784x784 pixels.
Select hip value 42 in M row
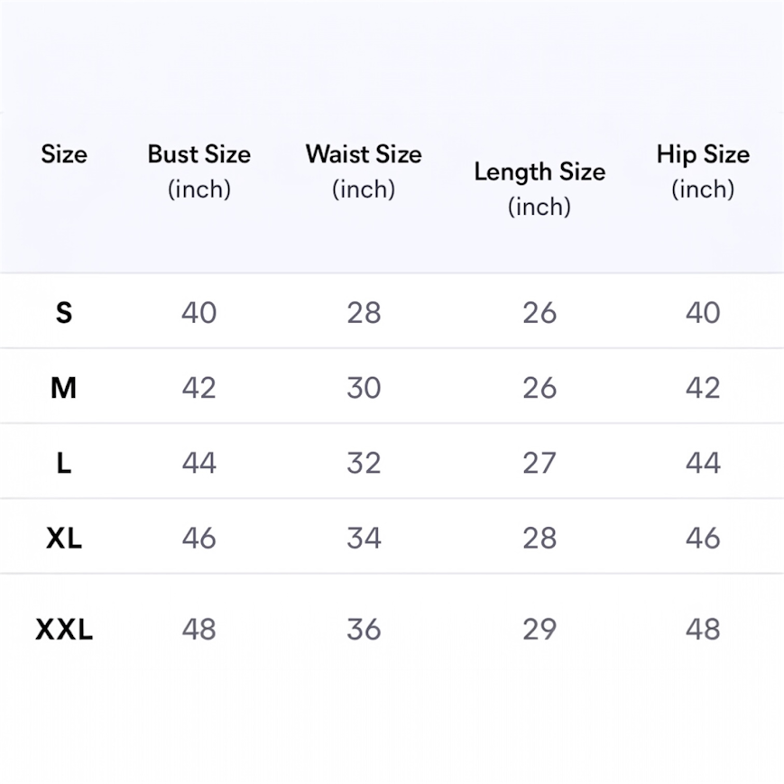click(x=703, y=388)
